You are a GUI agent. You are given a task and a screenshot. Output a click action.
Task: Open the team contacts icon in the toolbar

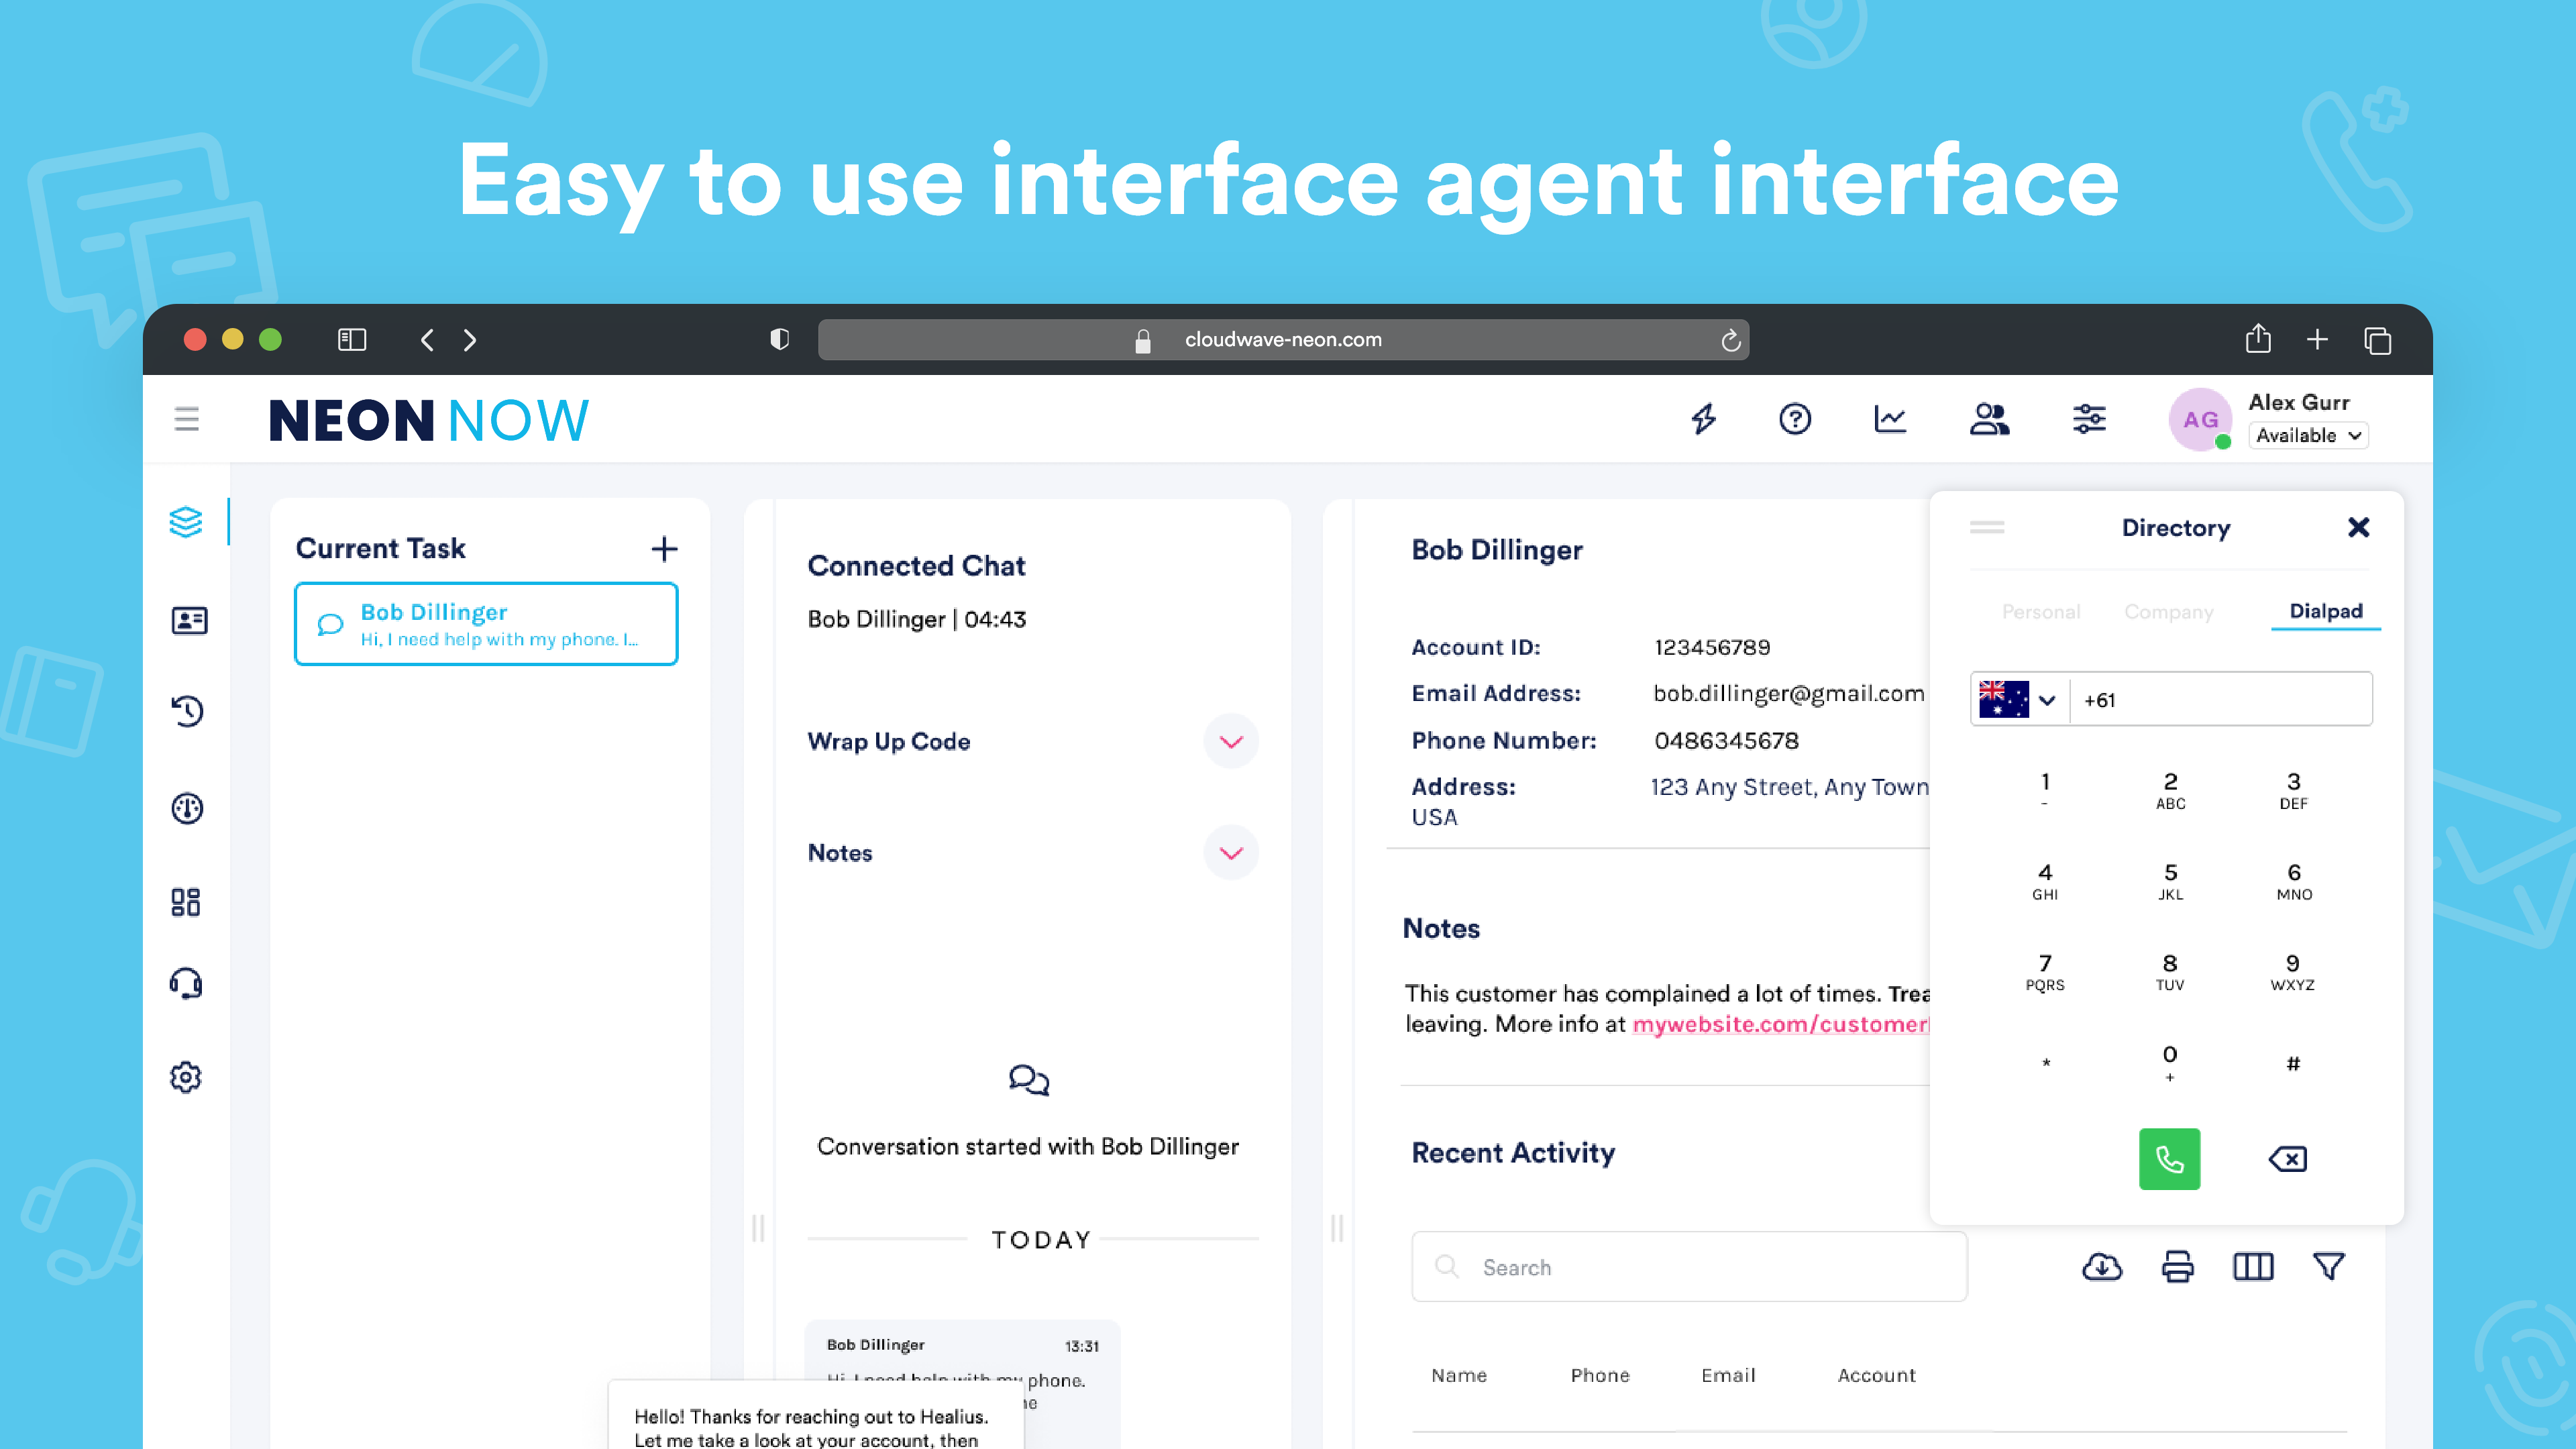pos(1990,419)
